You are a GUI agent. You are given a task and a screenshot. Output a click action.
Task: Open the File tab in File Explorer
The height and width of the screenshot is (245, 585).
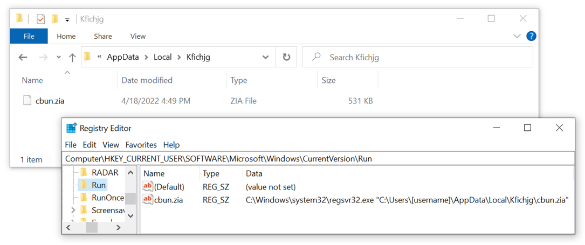click(29, 36)
